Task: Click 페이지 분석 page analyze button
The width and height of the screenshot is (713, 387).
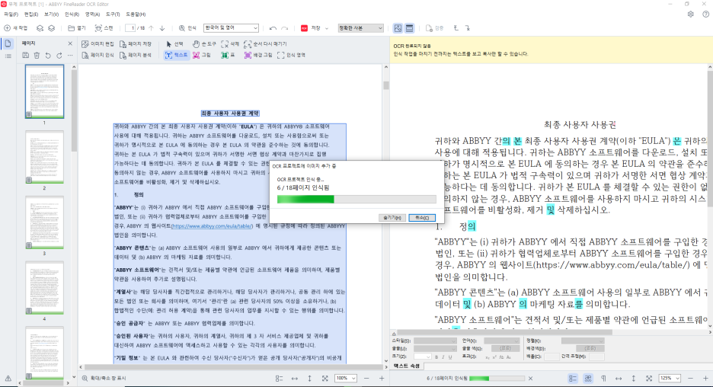Action: click(x=136, y=56)
